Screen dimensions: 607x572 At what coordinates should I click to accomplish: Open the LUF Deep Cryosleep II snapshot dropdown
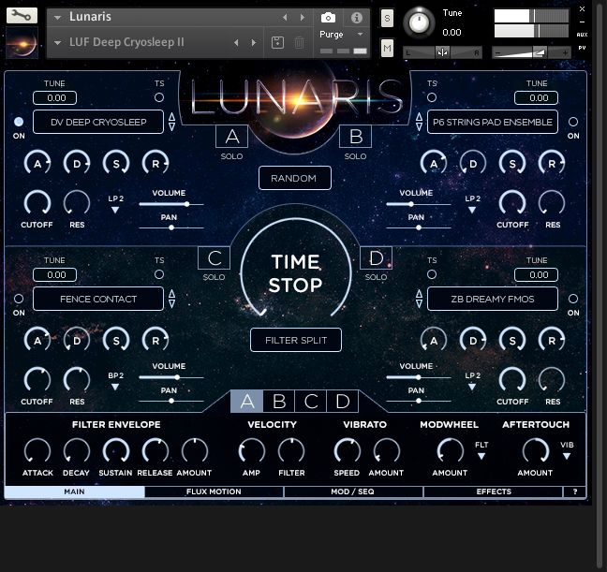[x=58, y=42]
